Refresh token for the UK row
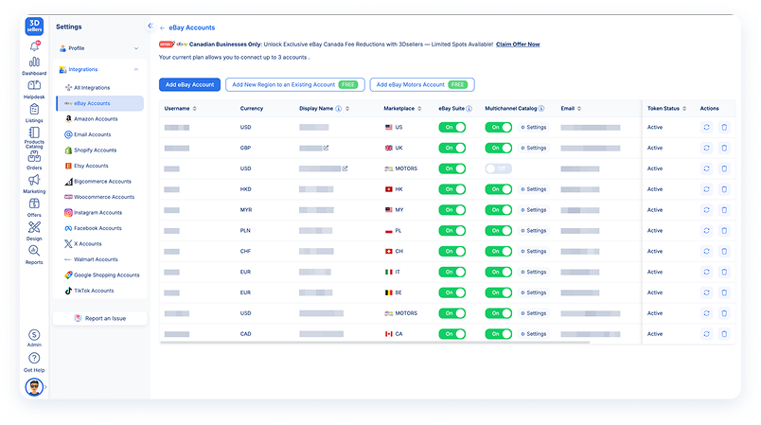761x425 pixels. click(x=706, y=148)
